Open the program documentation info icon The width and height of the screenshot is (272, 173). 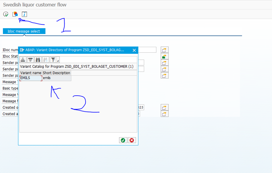point(24,14)
